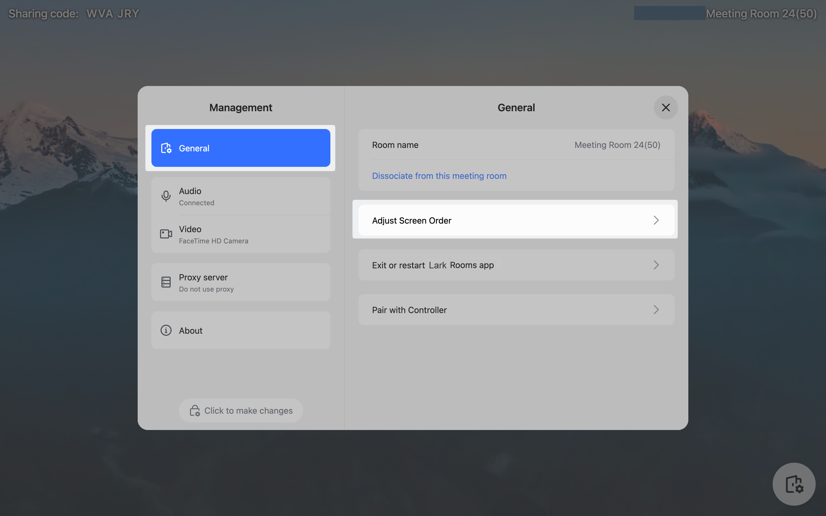Viewport: 826px width, 516px height.
Task: Select the General tab in Management
Action: [241, 148]
